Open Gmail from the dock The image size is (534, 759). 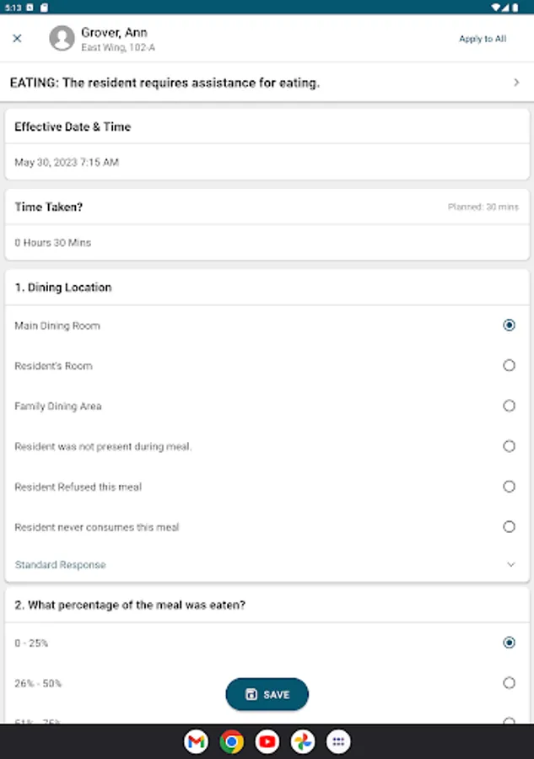(x=196, y=742)
